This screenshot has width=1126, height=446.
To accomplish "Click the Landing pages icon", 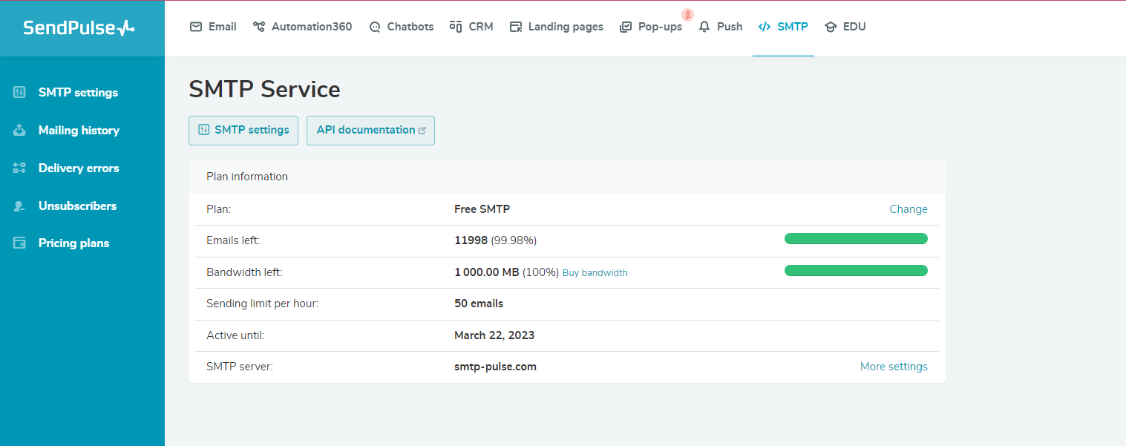I will click(516, 27).
